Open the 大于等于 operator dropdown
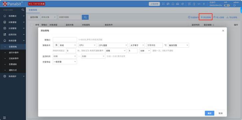Image resolution: width=242 pixels, height=120 pixels. [137, 45]
